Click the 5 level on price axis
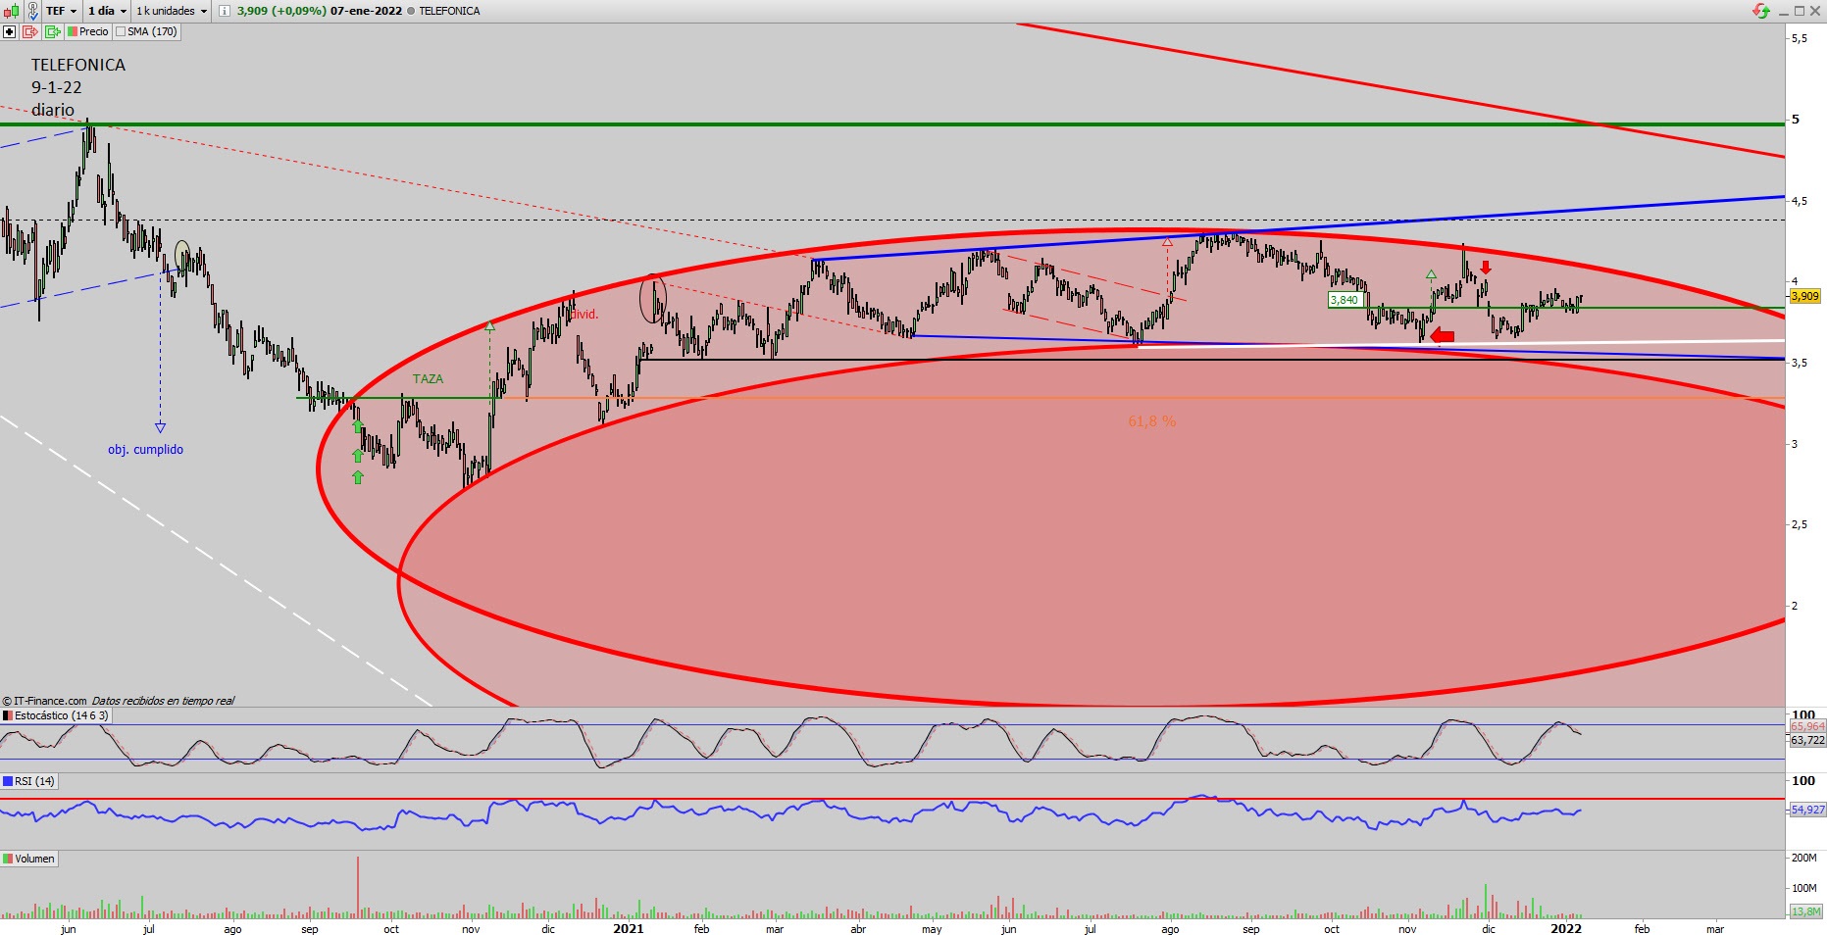The height and width of the screenshot is (935, 1827). (1796, 120)
